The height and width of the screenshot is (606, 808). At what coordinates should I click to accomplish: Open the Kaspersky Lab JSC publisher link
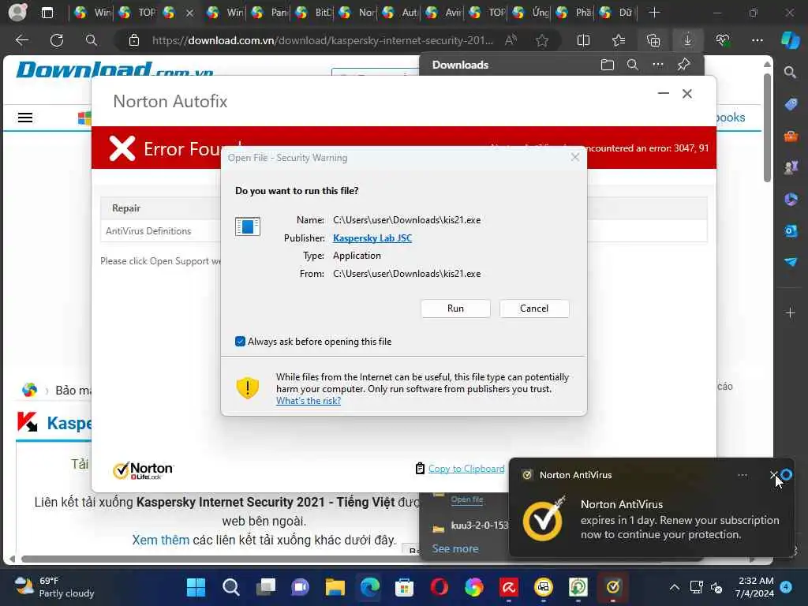click(372, 238)
